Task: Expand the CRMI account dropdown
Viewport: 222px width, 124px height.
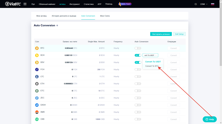Action: coord(204,4)
